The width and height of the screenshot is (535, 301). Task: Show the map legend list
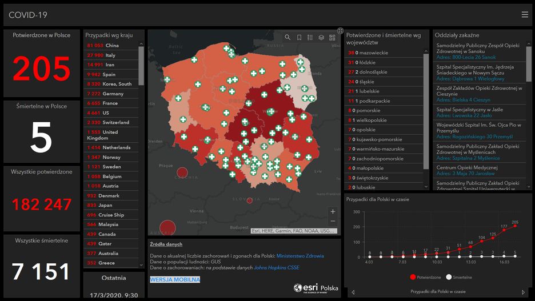tap(310, 38)
